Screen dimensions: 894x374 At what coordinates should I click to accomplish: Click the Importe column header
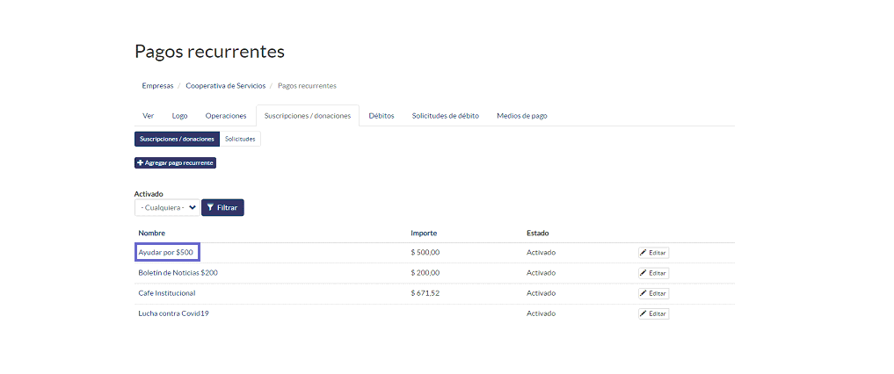pyautogui.click(x=425, y=233)
